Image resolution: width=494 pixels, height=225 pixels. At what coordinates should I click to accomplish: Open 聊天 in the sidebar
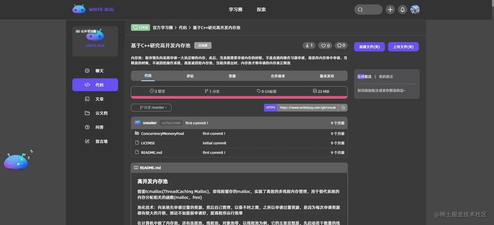point(95,71)
